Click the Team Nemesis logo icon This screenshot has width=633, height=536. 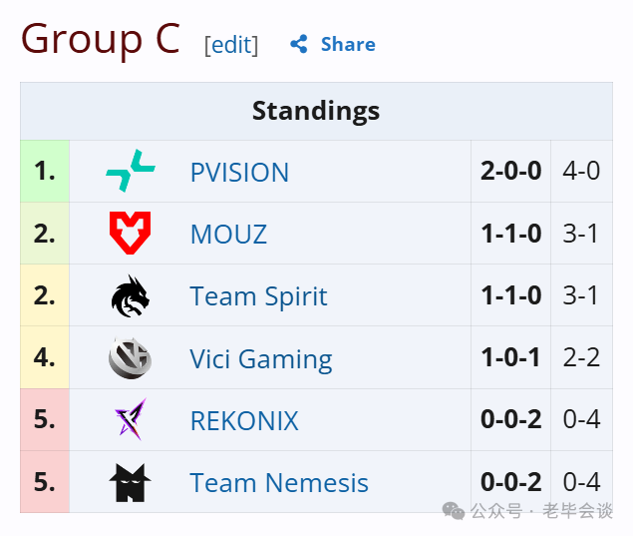(x=130, y=482)
